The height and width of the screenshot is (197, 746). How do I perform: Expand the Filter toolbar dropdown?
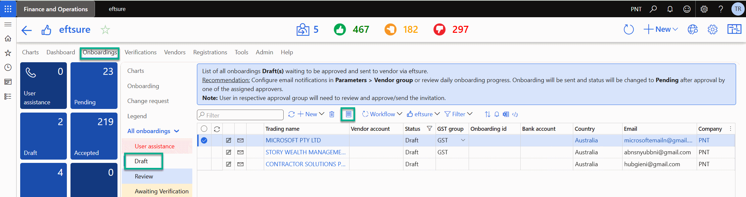click(458, 114)
